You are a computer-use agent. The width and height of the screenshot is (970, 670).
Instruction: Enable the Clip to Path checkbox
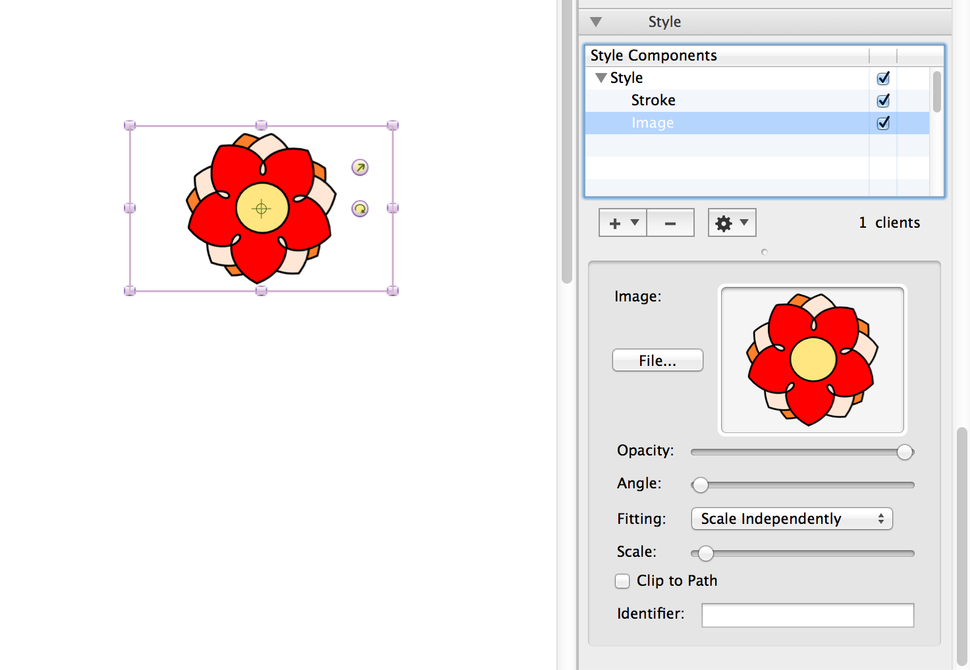coord(622,581)
